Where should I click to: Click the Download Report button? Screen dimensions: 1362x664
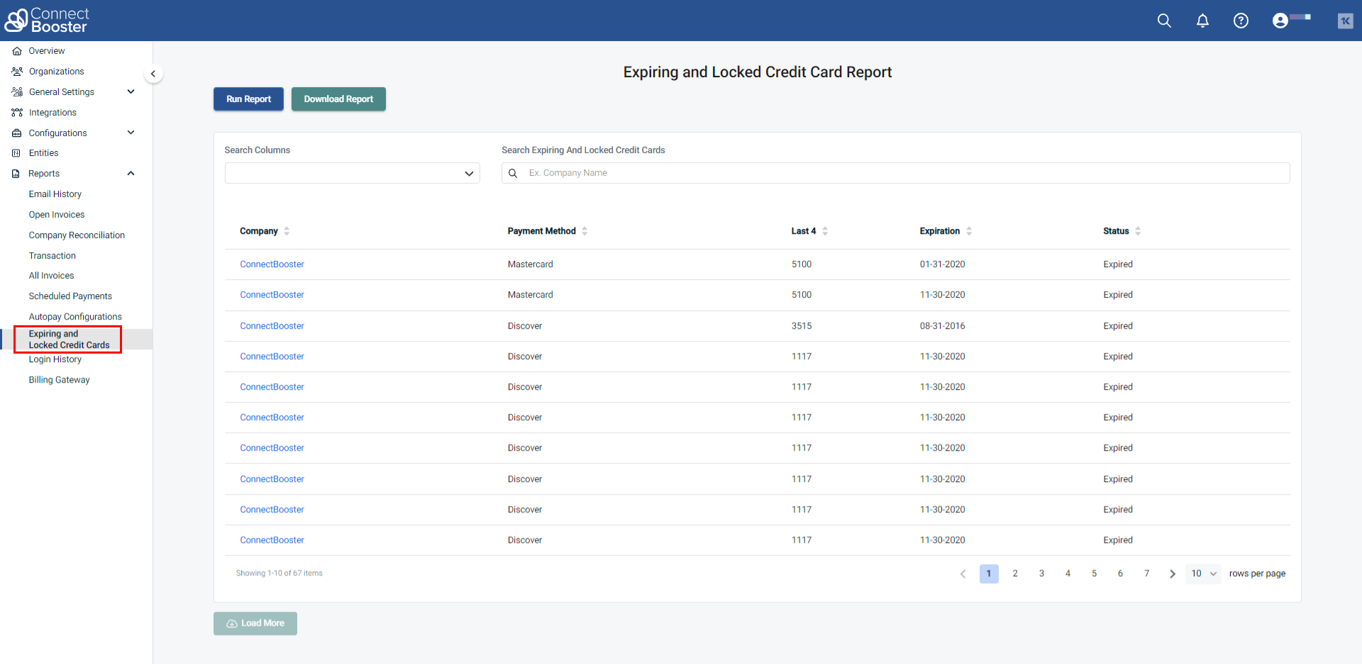tap(338, 99)
